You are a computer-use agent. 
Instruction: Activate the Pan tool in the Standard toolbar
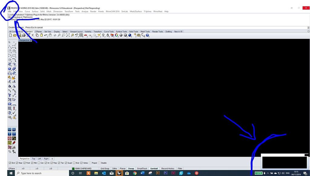[x=50, y=35]
